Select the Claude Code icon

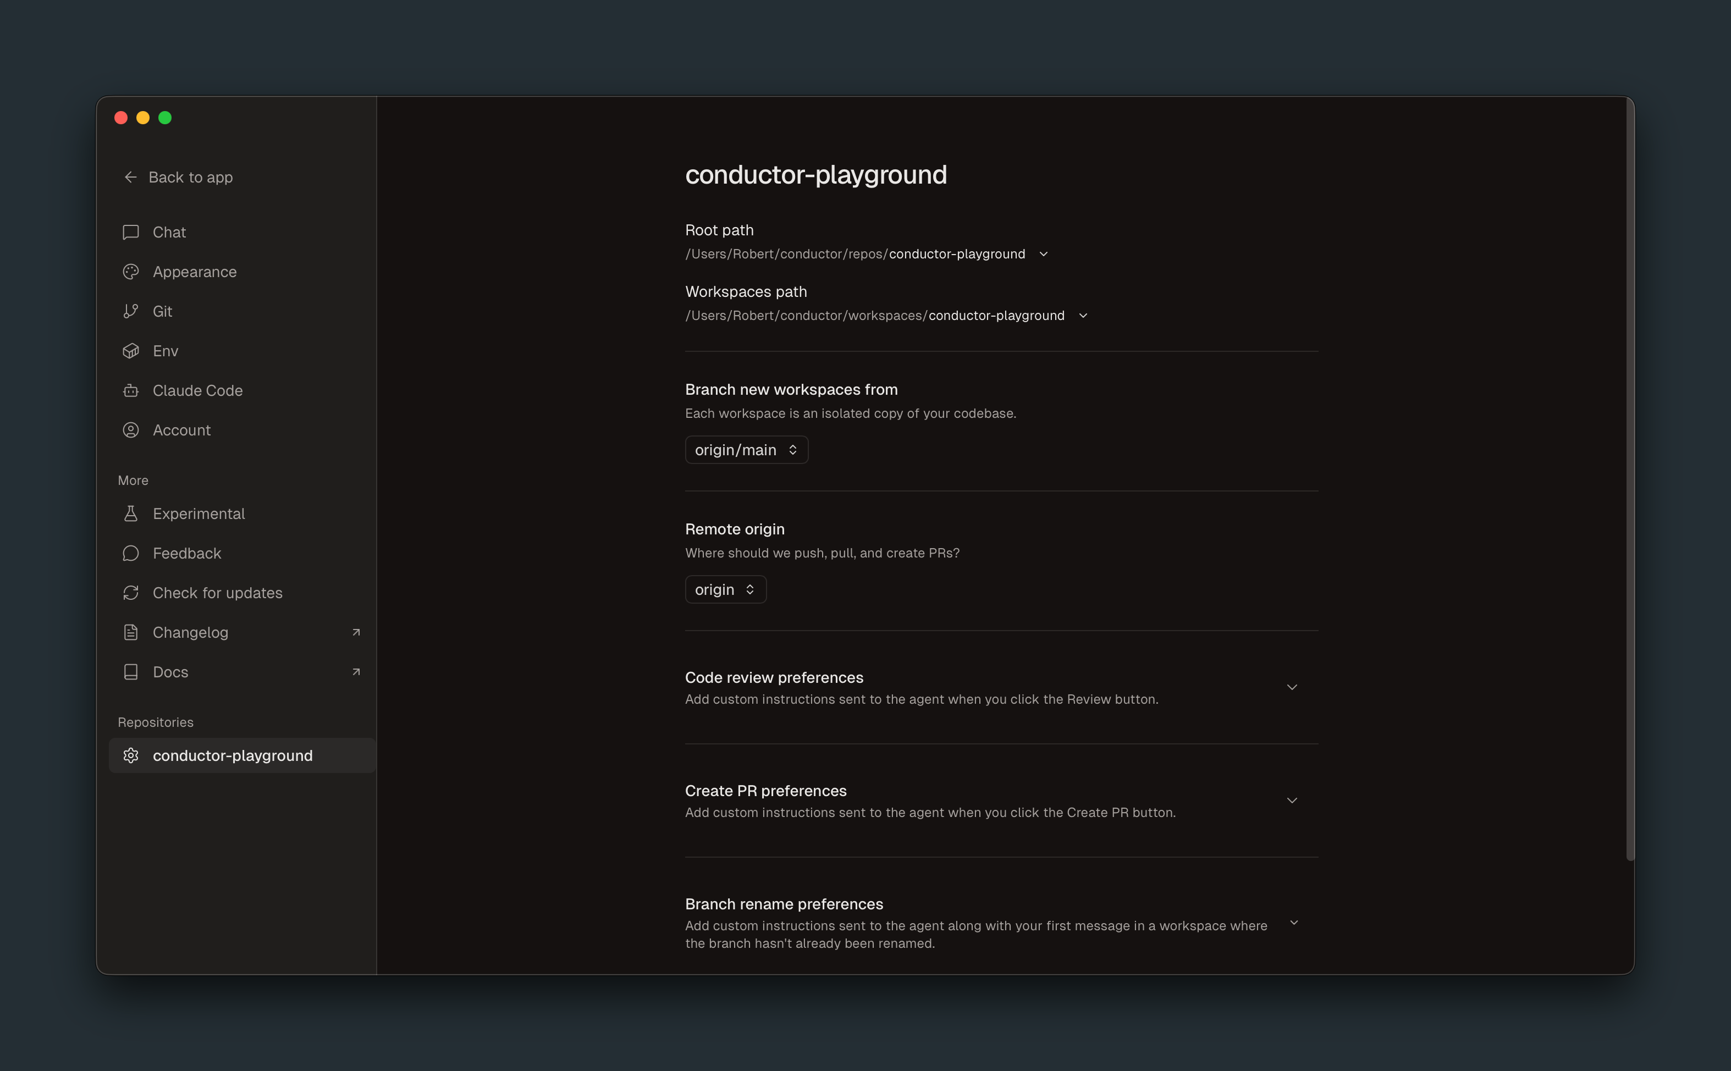coord(131,390)
